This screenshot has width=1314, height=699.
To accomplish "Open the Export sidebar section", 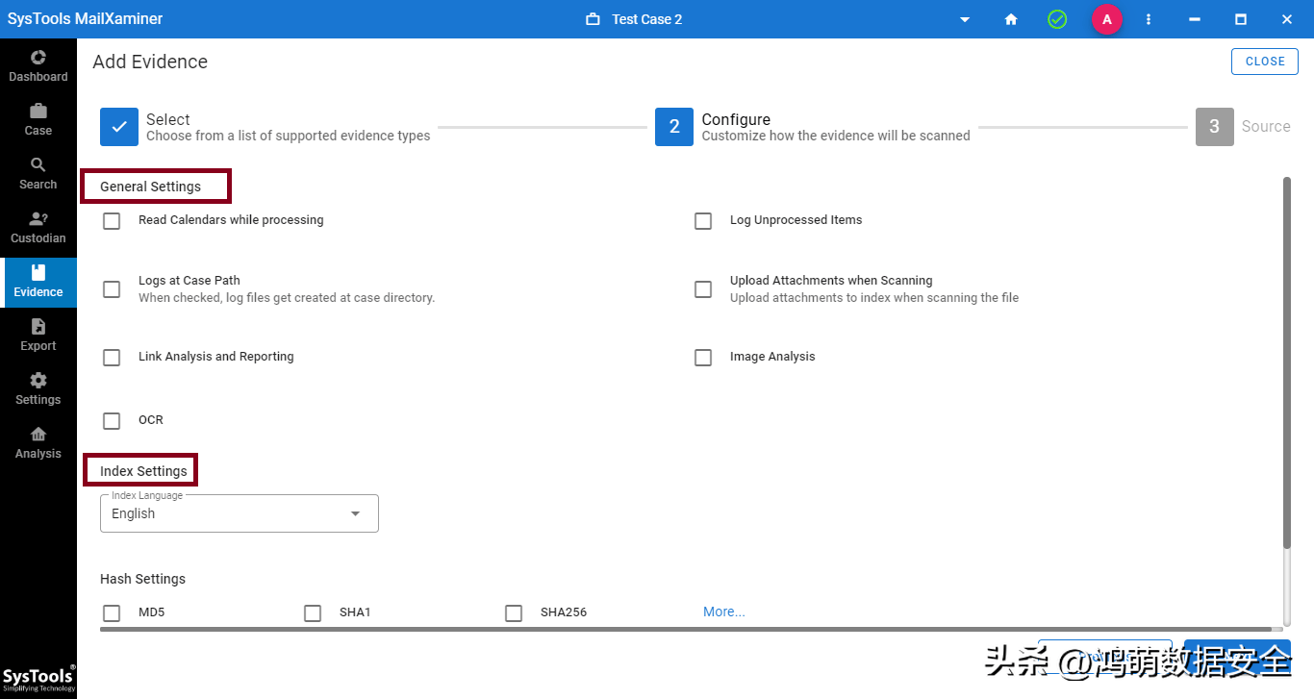I will pyautogui.click(x=38, y=336).
